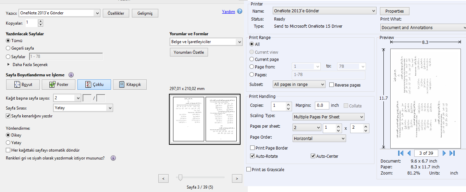Click the Margins input field
Viewport: 466px width, 192px height.
322,105
